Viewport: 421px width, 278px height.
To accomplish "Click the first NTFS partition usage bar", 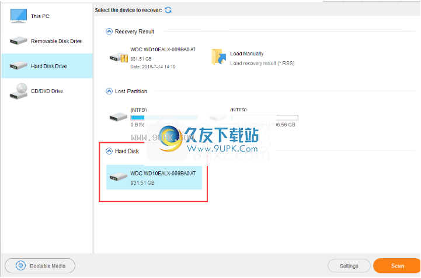I will coord(163,117).
